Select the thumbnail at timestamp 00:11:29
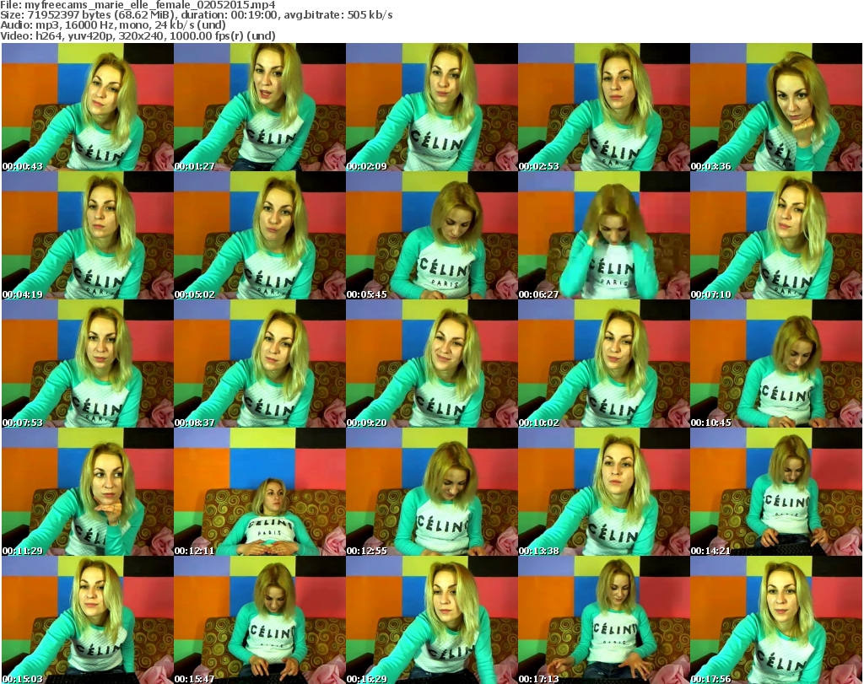 coord(88,492)
